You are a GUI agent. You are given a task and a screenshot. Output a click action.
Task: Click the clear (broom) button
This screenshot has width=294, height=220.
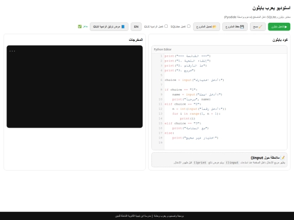pyautogui.click(x=258, y=27)
